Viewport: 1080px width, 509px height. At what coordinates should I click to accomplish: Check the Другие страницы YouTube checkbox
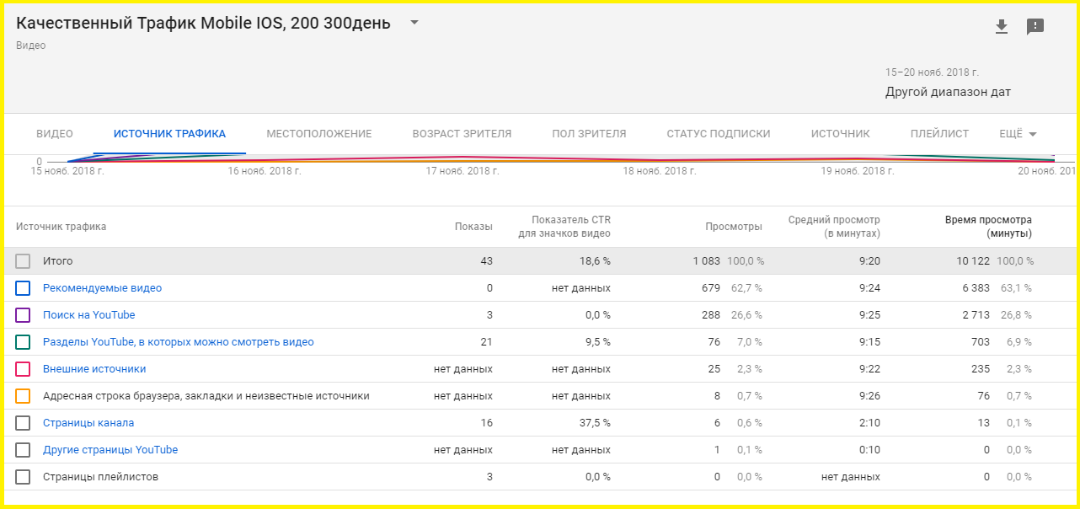tap(23, 450)
